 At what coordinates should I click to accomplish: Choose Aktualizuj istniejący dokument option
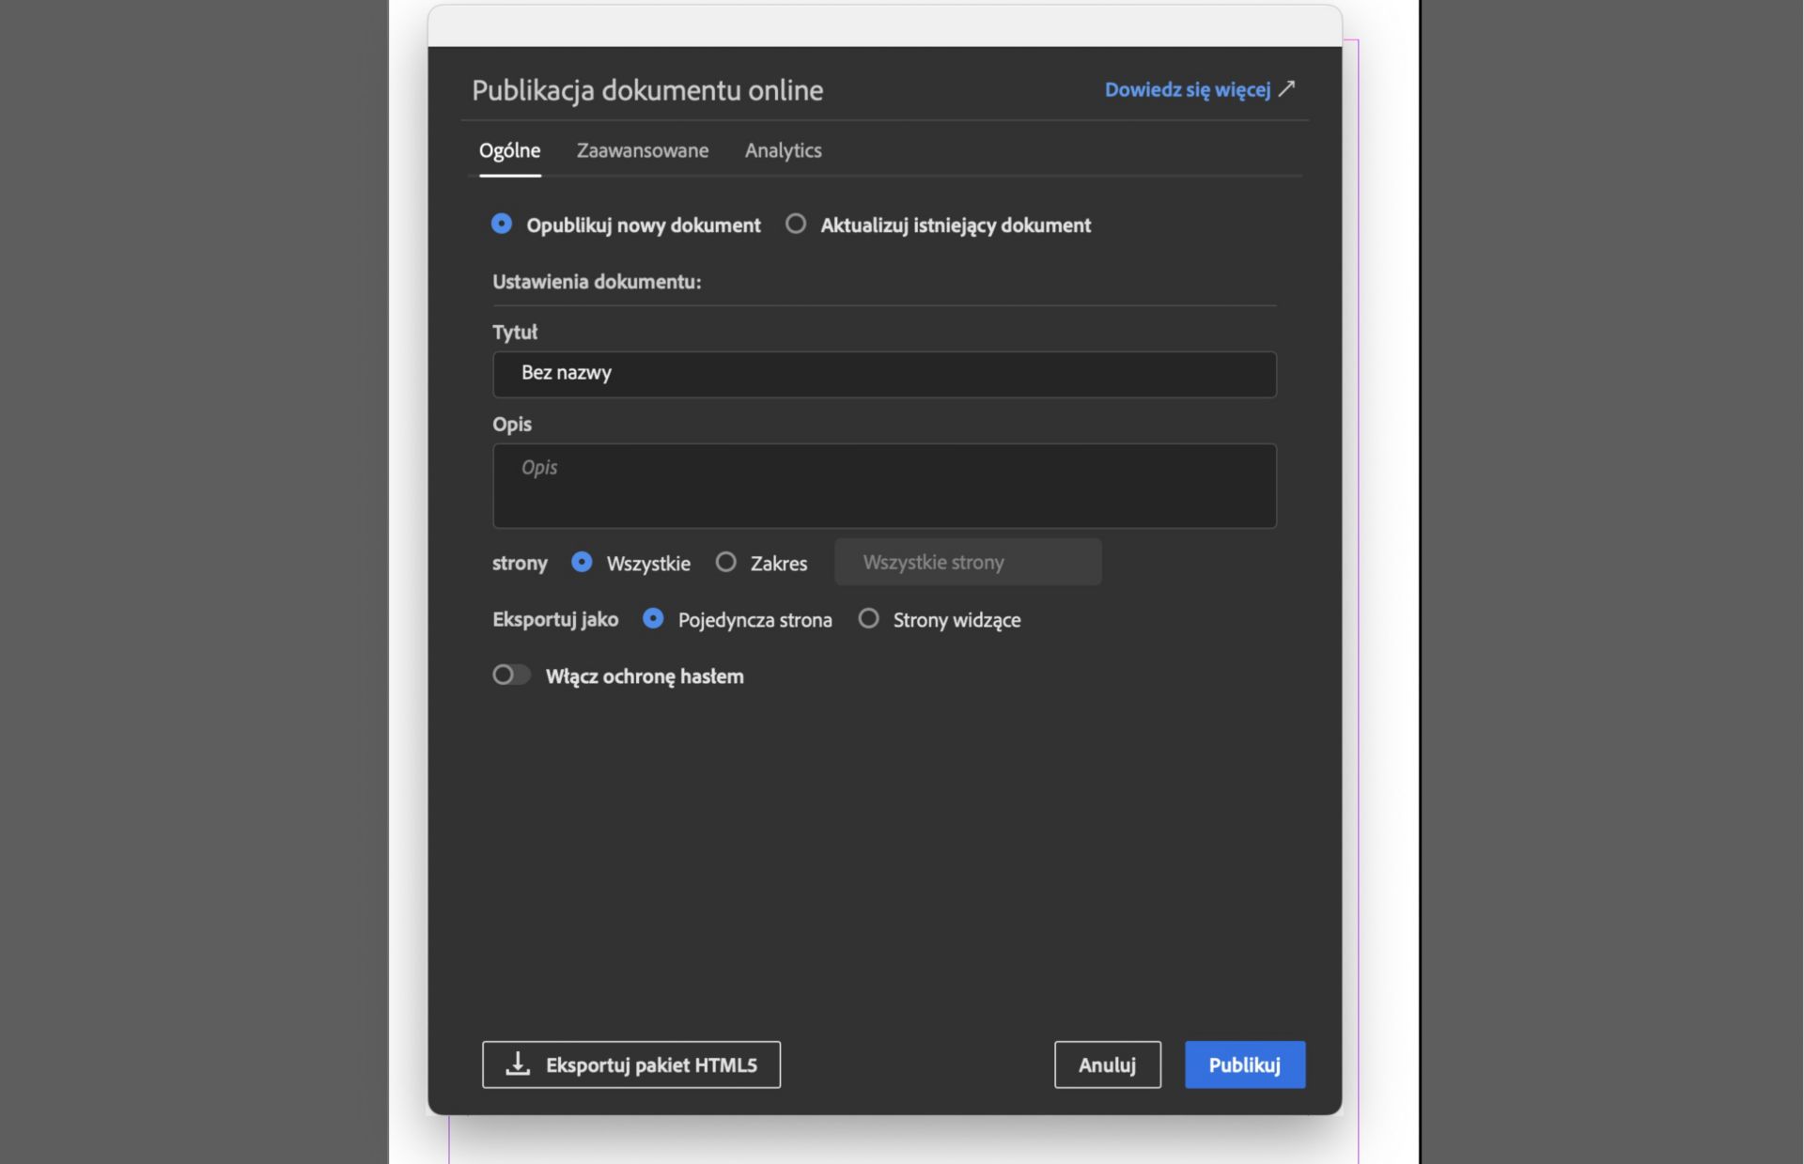(x=796, y=225)
